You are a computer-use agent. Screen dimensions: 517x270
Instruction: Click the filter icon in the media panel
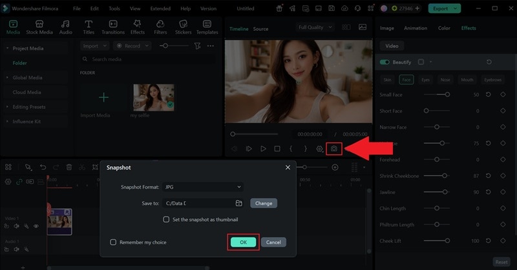coord(197,46)
